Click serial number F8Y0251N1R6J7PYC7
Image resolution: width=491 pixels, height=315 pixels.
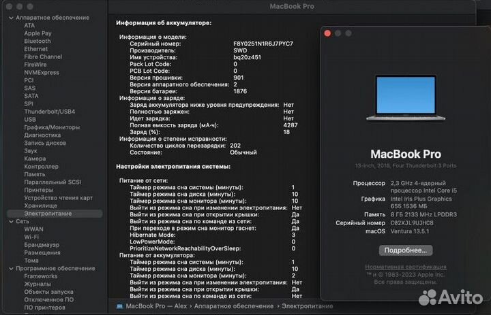pyautogui.click(x=263, y=44)
